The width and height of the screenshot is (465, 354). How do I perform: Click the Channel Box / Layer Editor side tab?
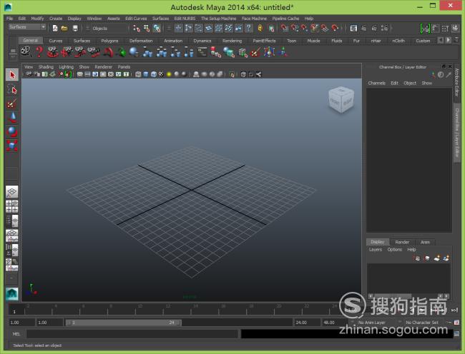tap(457, 133)
